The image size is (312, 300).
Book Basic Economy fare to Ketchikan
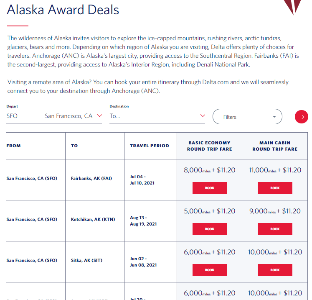pyautogui.click(x=210, y=229)
